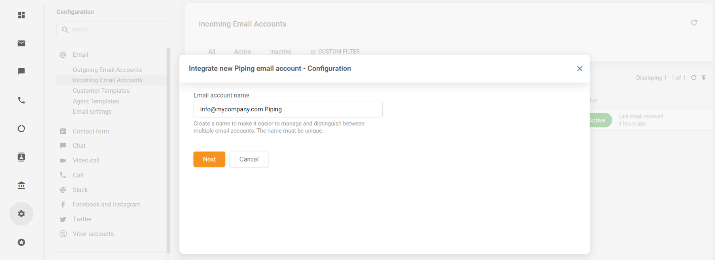This screenshot has height=260, width=715.
Task: Click the Next button
Action: point(209,159)
